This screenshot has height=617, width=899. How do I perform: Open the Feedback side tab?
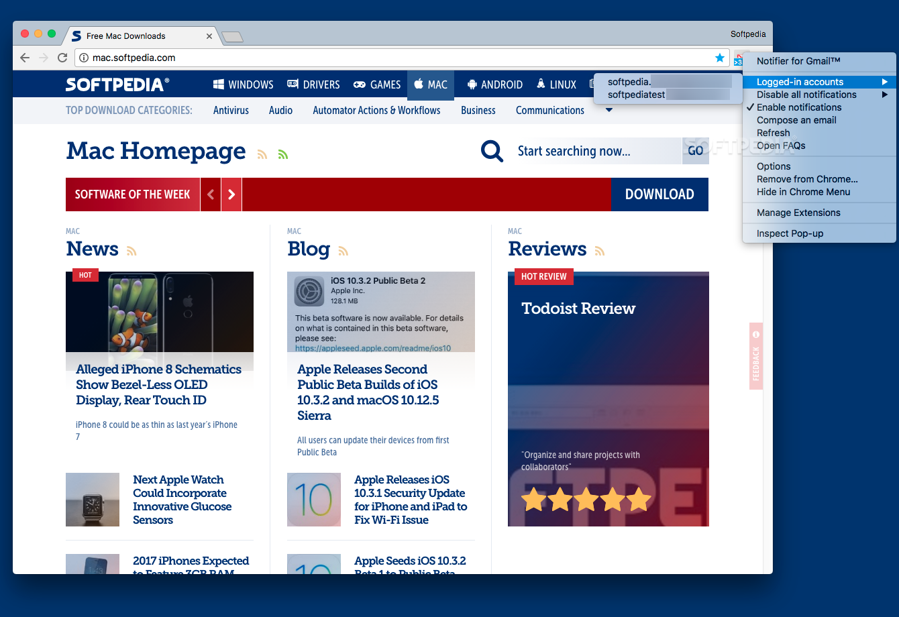coord(756,356)
